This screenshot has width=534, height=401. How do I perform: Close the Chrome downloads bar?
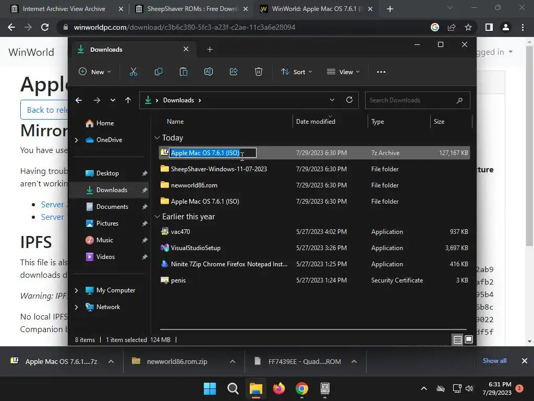point(525,361)
